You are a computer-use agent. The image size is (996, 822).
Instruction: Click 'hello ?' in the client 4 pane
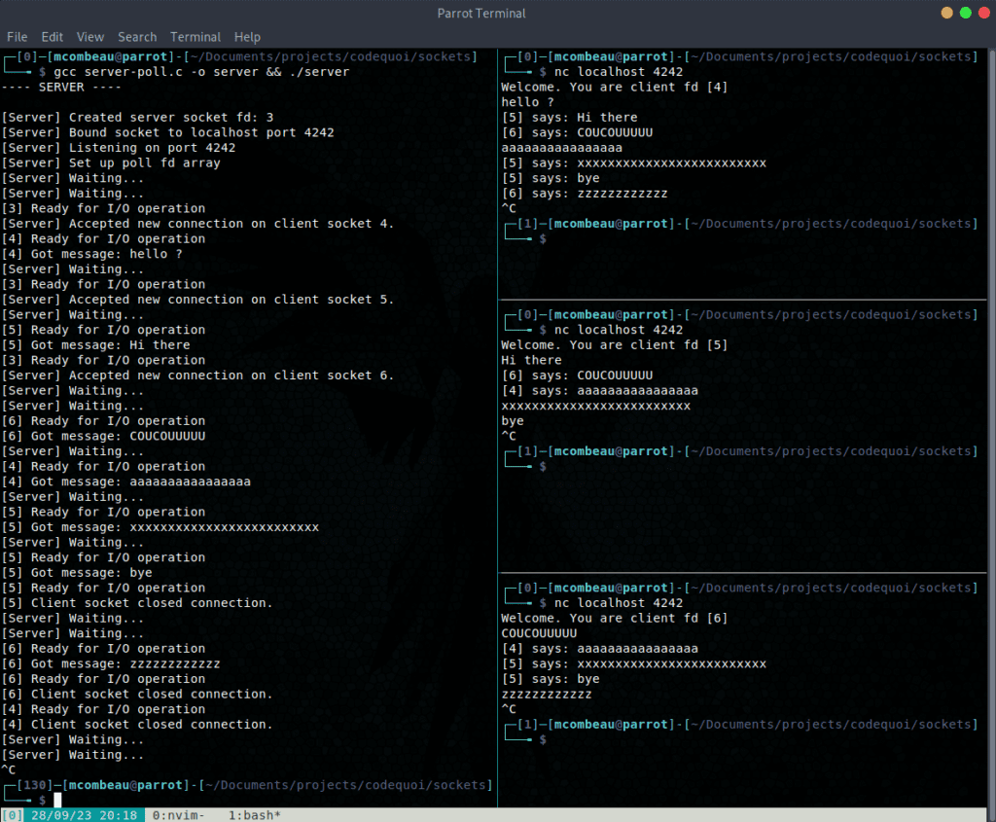coord(527,102)
